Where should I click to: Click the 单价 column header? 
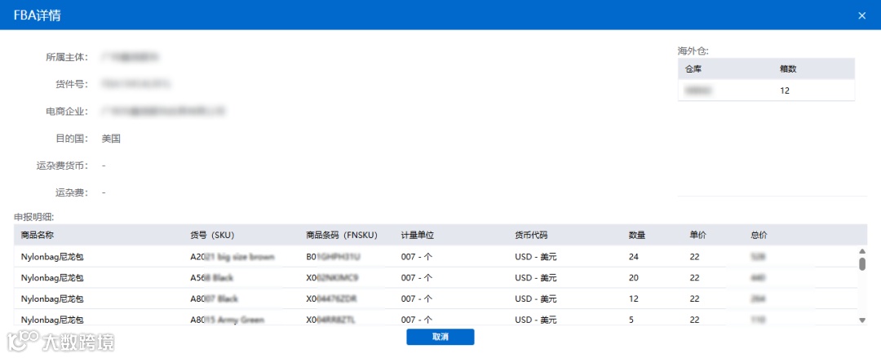pos(697,235)
